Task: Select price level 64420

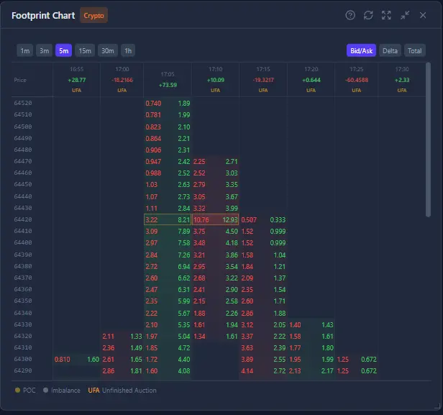Action: click(x=23, y=219)
